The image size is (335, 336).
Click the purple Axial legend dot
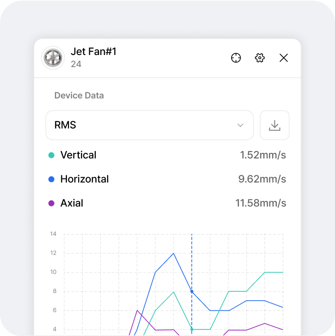[51, 204]
